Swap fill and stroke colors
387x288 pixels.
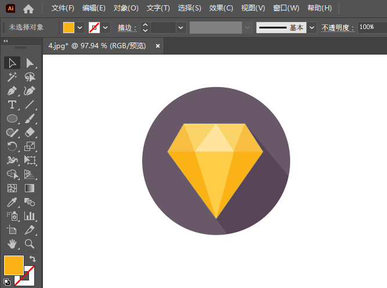32,259
